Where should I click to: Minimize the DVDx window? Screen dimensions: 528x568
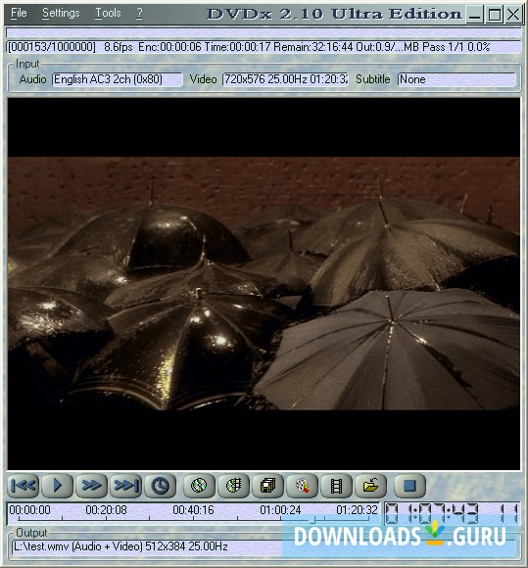(x=474, y=15)
